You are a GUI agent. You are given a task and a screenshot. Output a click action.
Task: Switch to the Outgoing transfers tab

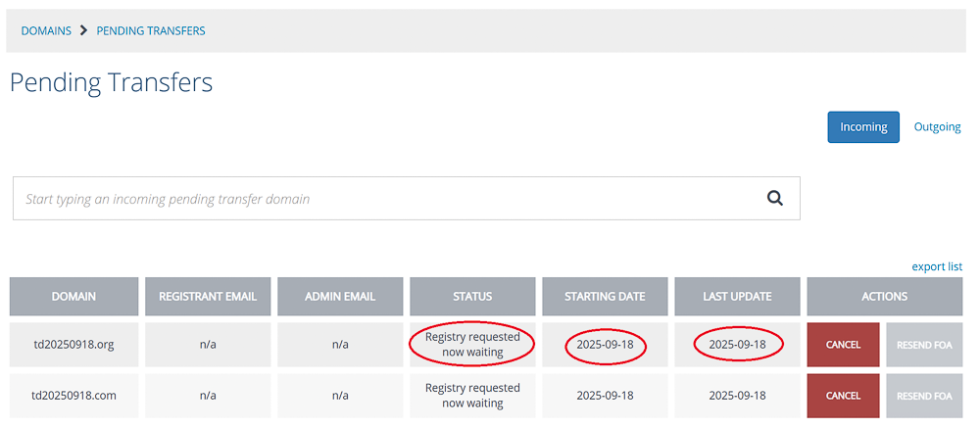point(937,127)
